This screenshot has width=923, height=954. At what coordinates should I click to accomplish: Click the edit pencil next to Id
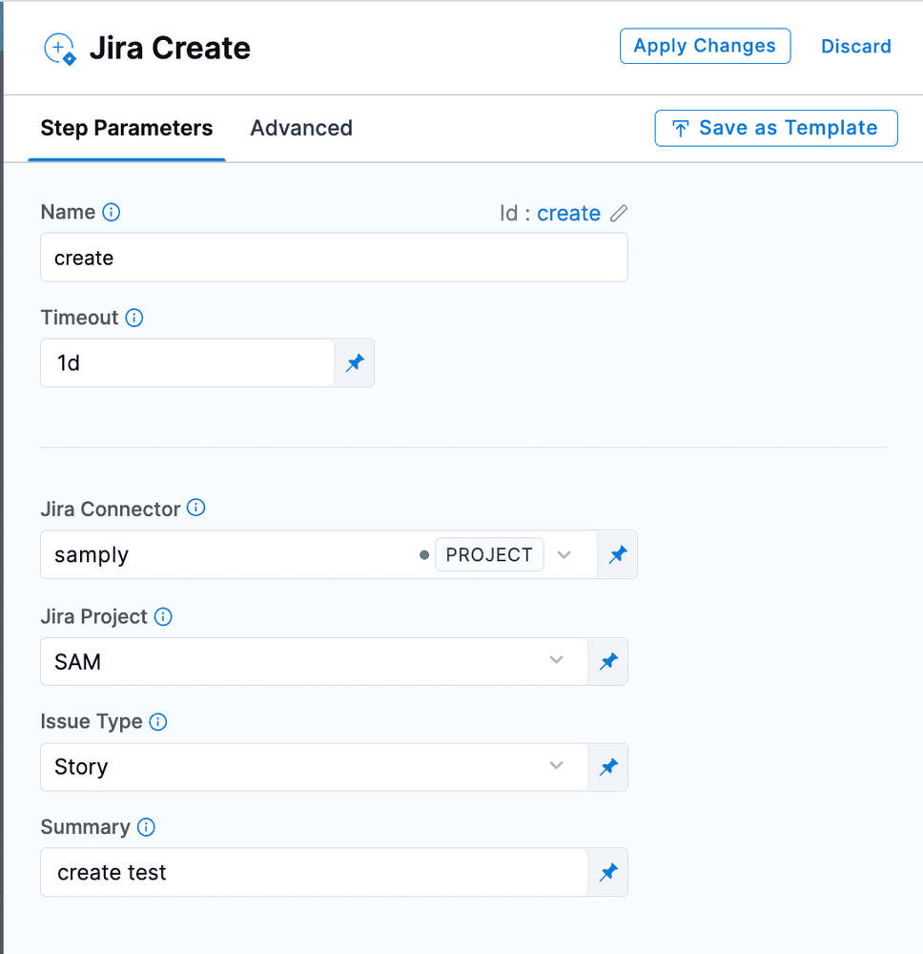(619, 213)
